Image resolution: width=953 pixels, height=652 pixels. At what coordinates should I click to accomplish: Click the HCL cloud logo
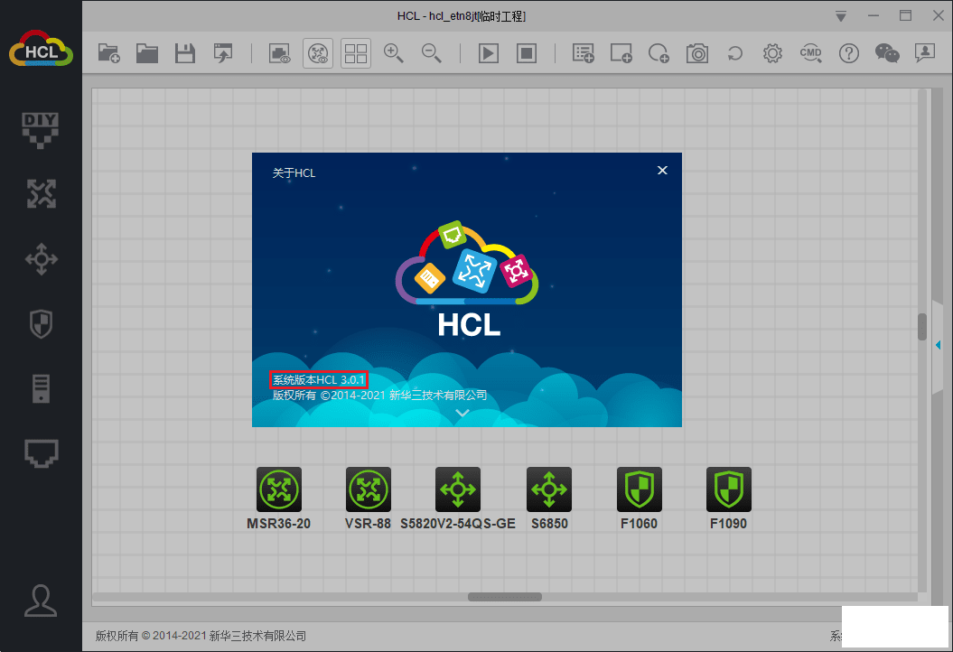(x=41, y=49)
